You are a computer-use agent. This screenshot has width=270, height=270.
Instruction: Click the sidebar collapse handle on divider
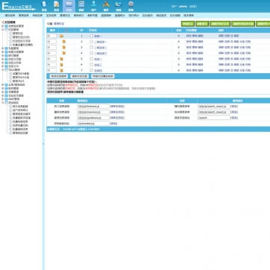44,144
